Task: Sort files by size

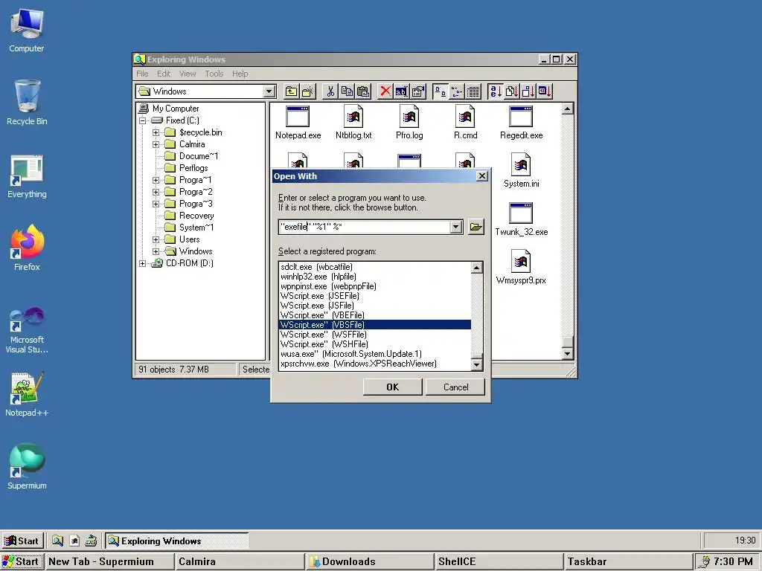Action: click(x=528, y=91)
